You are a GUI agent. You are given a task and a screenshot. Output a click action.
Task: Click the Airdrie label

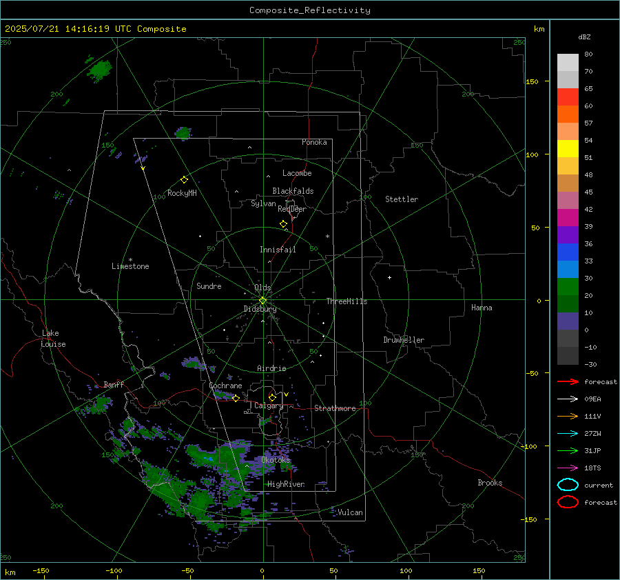pos(271,368)
